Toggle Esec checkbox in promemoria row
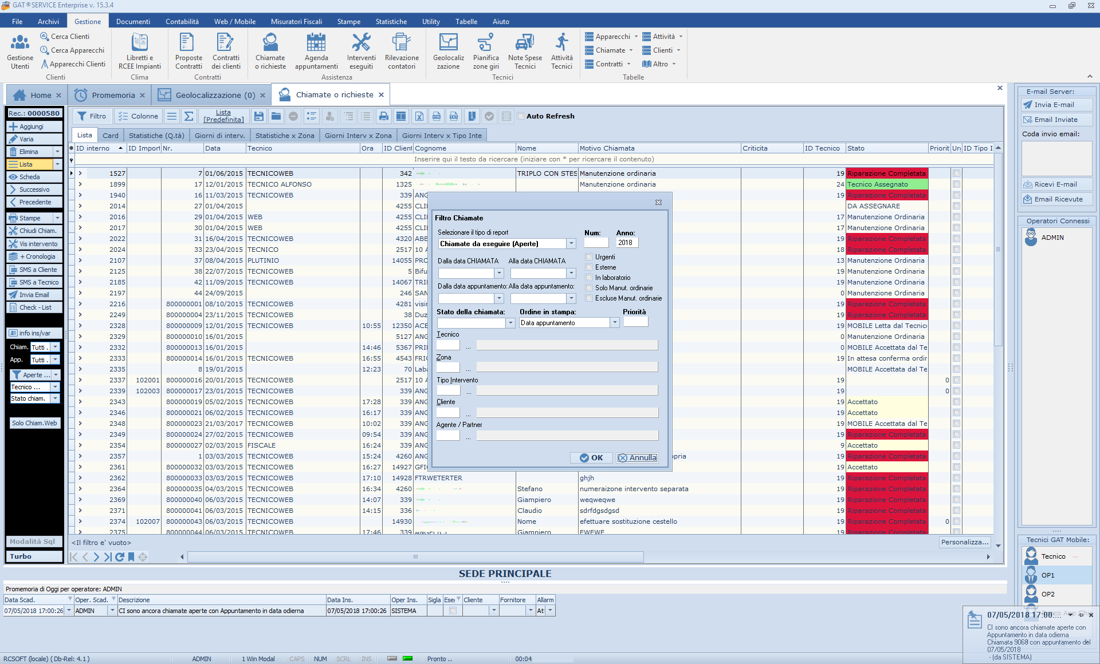 [x=453, y=611]
